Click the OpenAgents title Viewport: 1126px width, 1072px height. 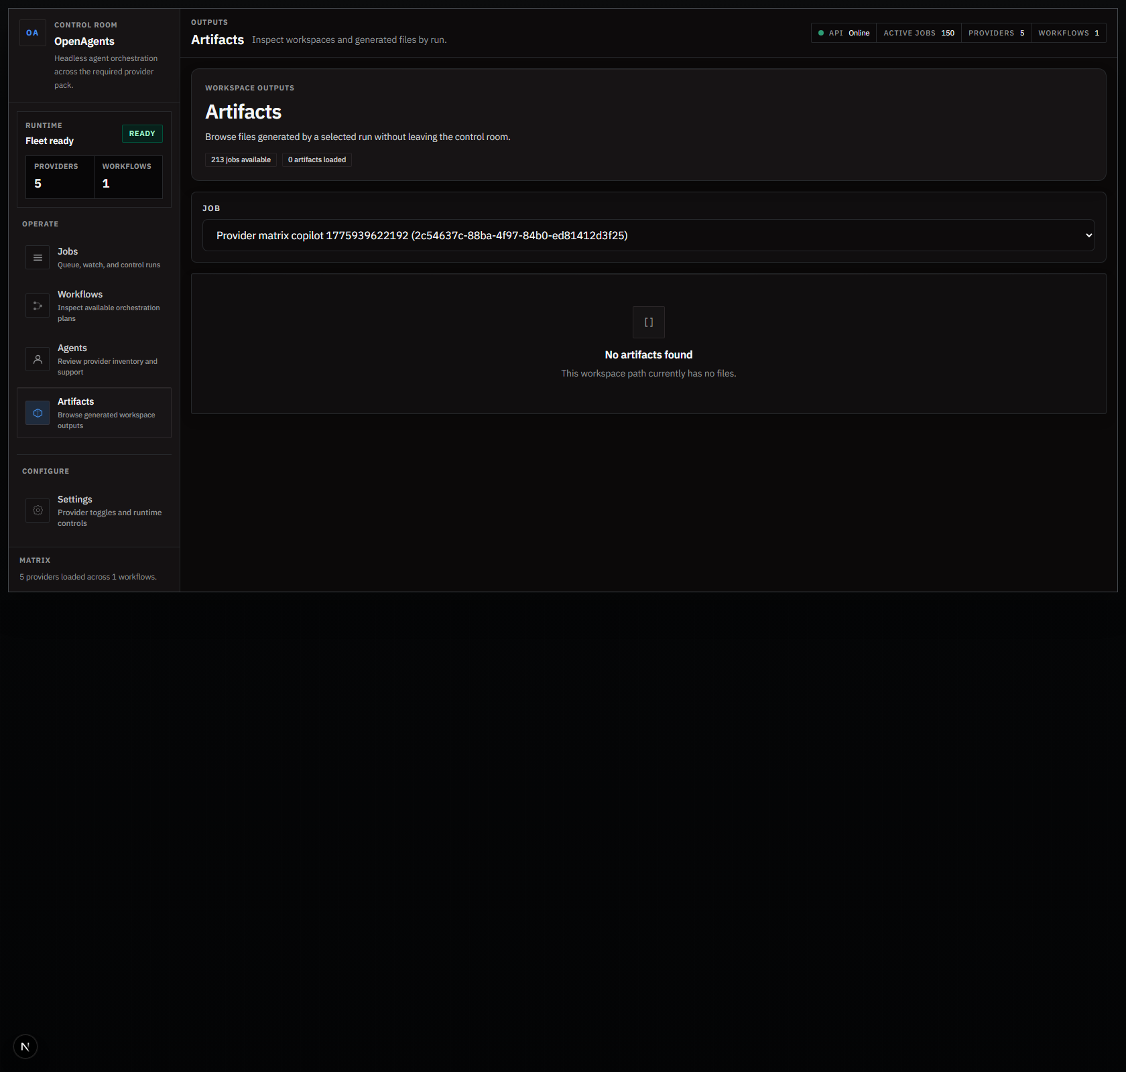[x=84, y=41]
